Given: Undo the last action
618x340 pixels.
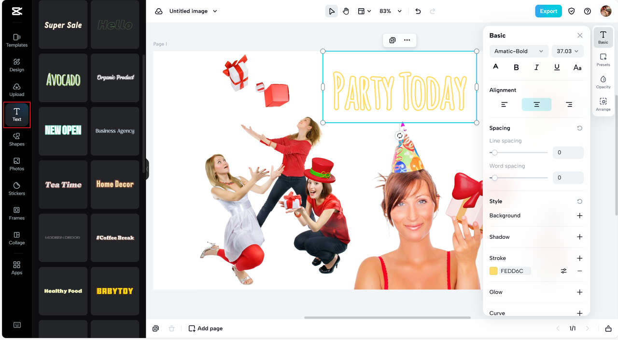Looking at the screenshot, I should 418,11.
